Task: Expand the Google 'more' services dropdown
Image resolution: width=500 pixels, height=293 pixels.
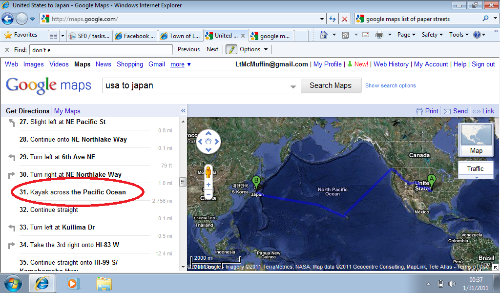Action: pyautogui.click(x=181, y=64)
